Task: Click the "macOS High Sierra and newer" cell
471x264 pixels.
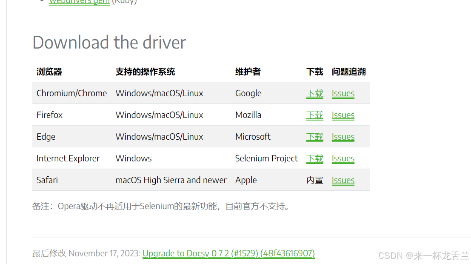Action: tap(171, 180)
